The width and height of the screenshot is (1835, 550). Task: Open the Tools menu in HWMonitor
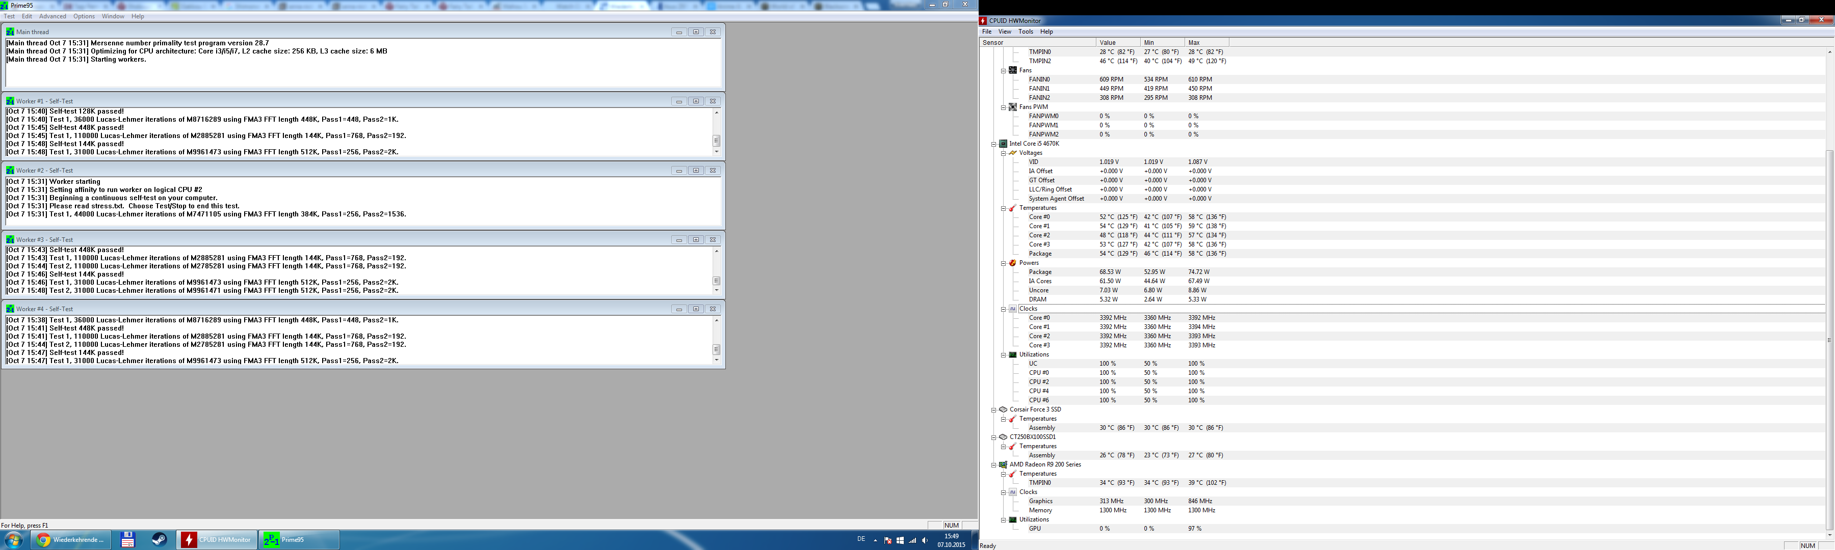coord(1026,32)
